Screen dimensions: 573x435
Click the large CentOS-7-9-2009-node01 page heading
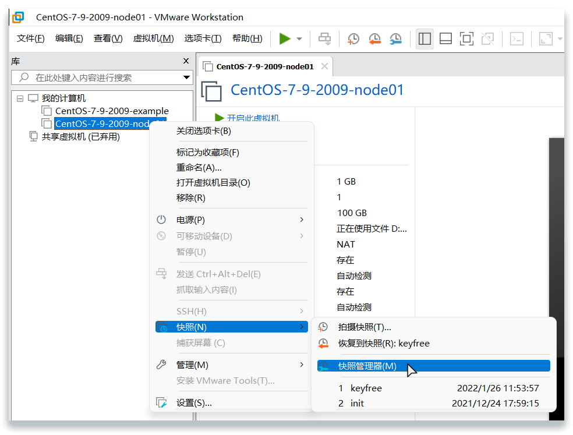317,90
